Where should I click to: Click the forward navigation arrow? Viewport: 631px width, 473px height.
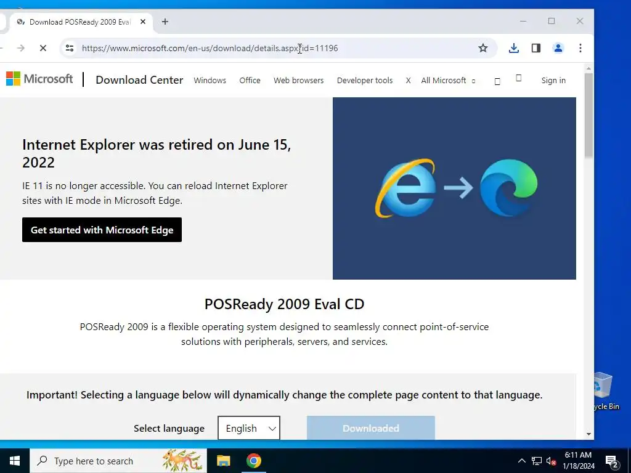click(20, 48)
